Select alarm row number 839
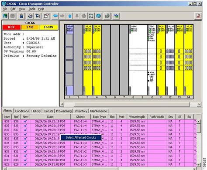Screen dimensions: 207x170 point(100,121)
